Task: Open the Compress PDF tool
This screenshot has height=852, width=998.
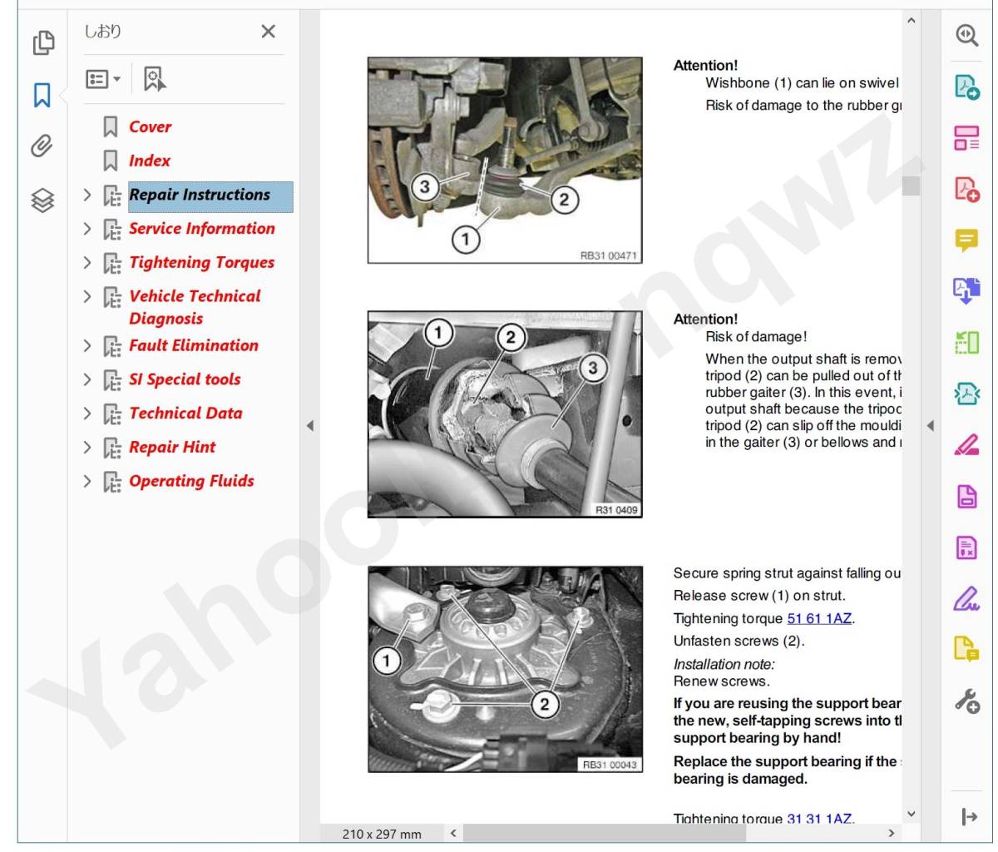Action: (966, 394)
